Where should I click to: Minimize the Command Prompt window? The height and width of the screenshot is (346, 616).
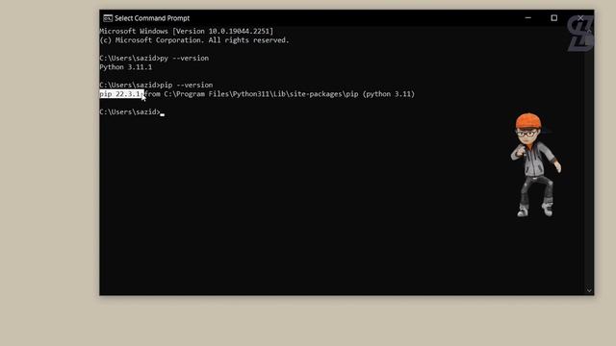click(x=528, y=17)
